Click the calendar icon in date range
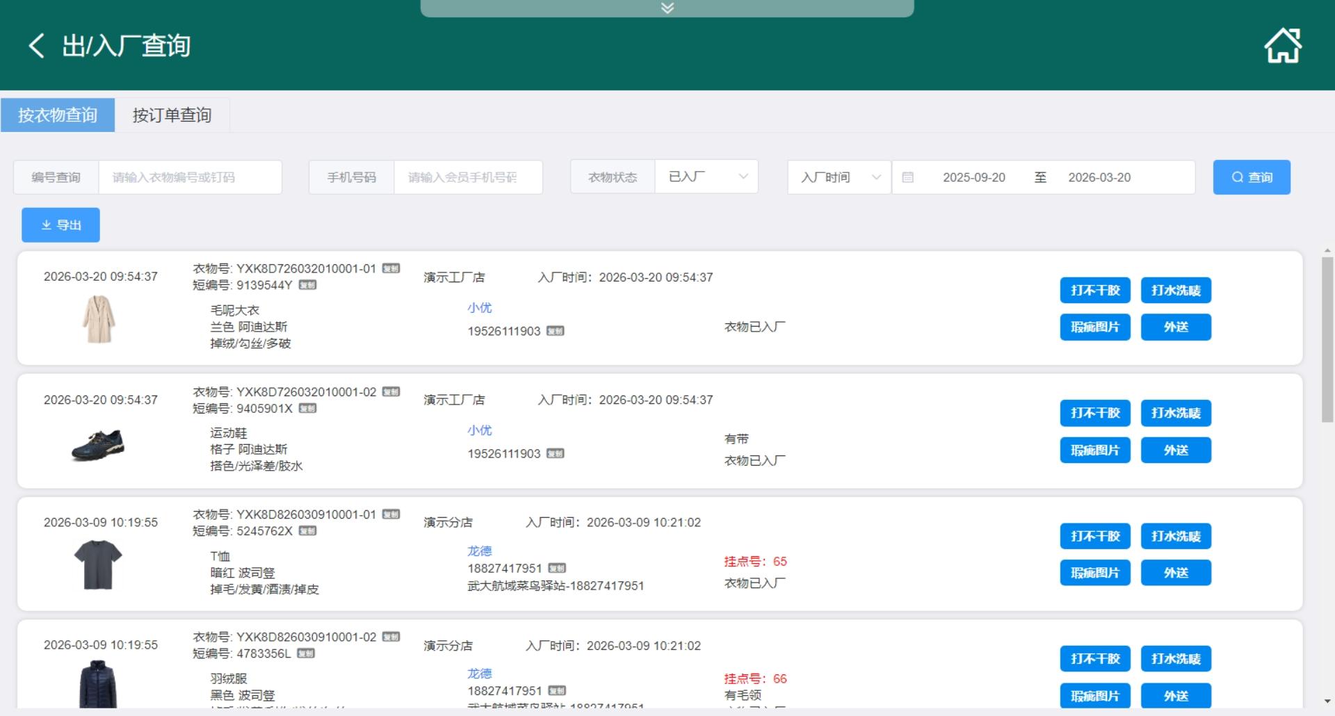This screenshot has width=1335, height=716. (x=907, y=177)
